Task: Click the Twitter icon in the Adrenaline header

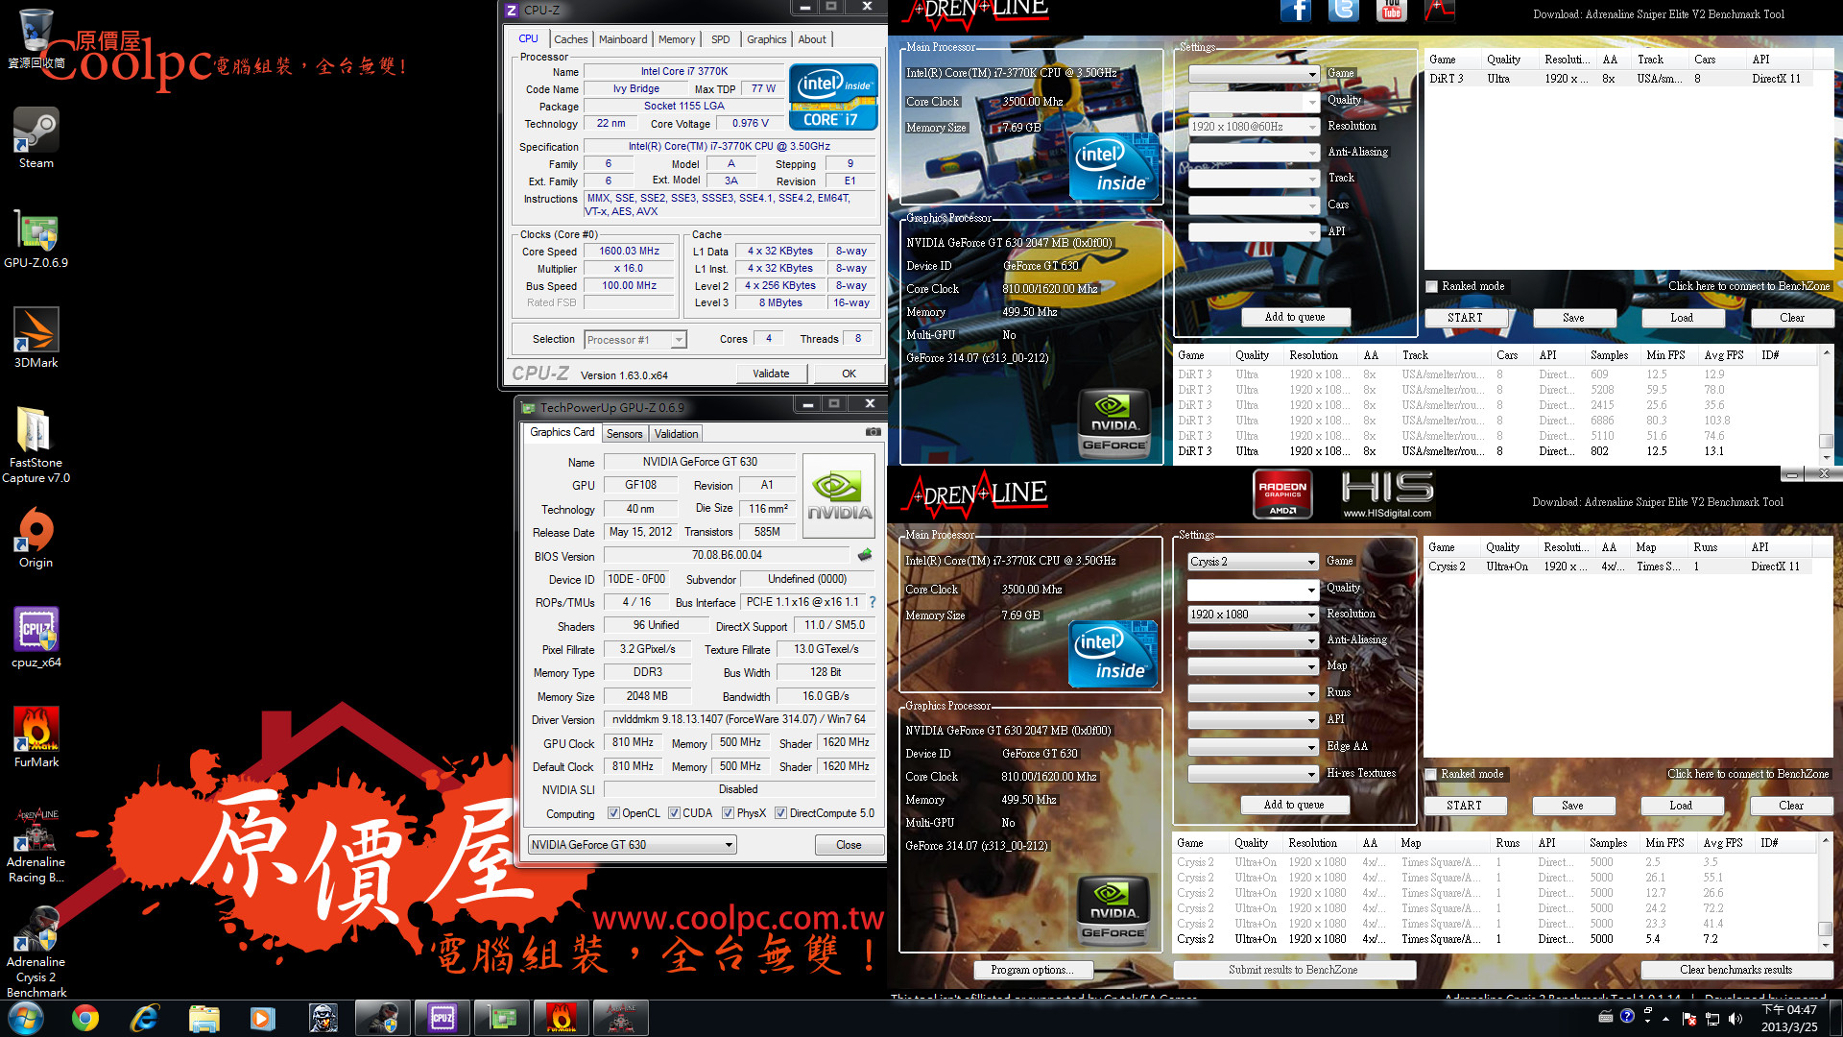Action: (x=1344, y=11)
